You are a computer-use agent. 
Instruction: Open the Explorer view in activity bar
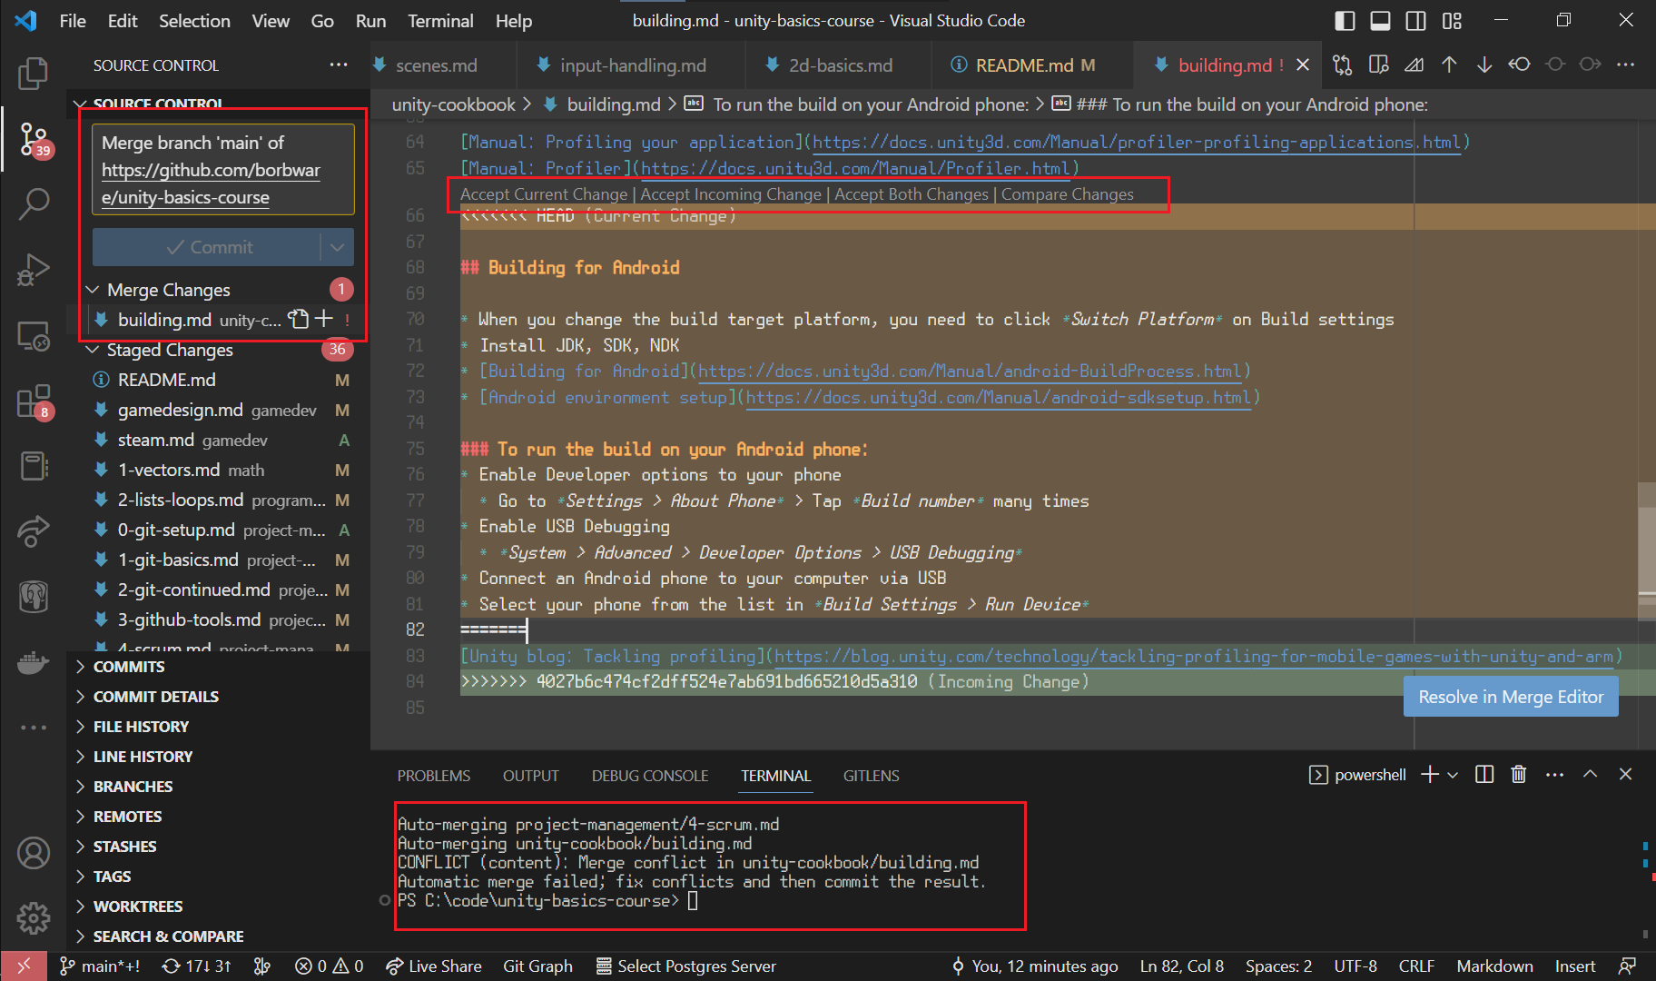pyautogui.click(x=33, y=74)
